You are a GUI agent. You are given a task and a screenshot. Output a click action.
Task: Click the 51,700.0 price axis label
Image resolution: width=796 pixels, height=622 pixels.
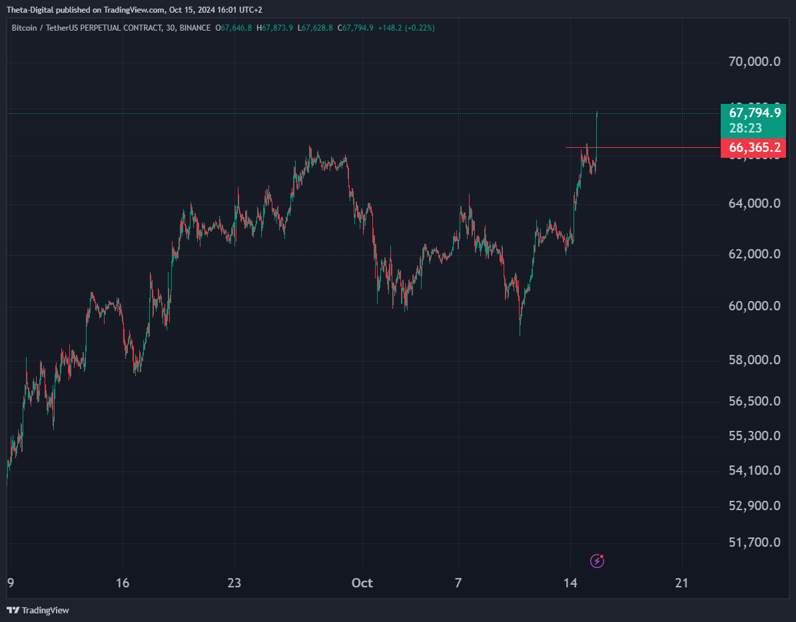point(755,542)
